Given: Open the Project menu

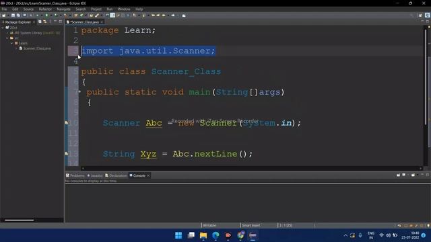Looking at the screenshot, I should [96, 9].
